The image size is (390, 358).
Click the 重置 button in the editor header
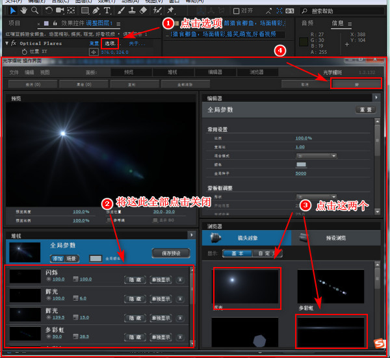pyautogui.click(x=365, y=110)
